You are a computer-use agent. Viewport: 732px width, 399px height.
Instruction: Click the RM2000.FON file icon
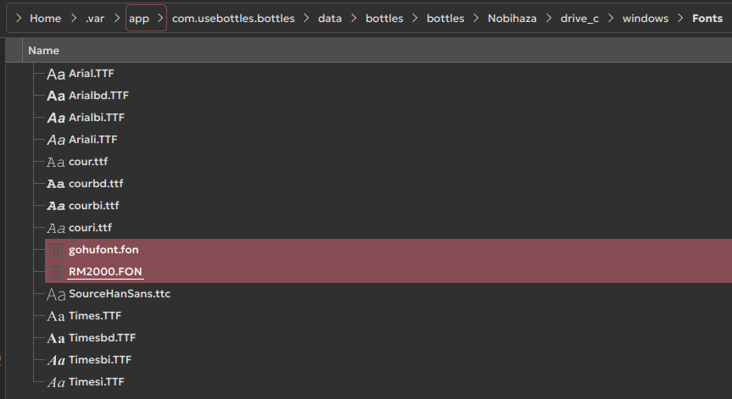[x=56, y=272]
